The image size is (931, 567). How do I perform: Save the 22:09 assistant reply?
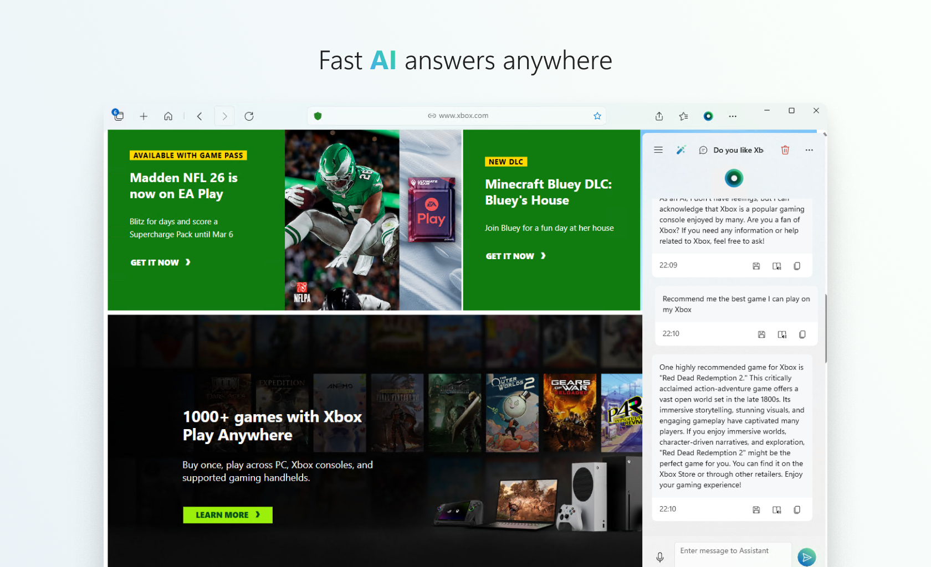pyautogui.click(x=756, y=266)
